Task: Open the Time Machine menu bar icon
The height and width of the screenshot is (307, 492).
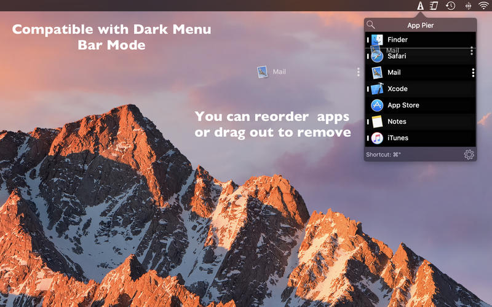Action: tap(451, 6)
